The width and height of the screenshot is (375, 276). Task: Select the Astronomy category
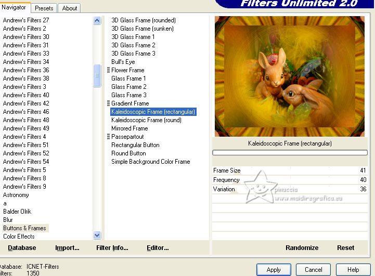(x=16, y=195)
